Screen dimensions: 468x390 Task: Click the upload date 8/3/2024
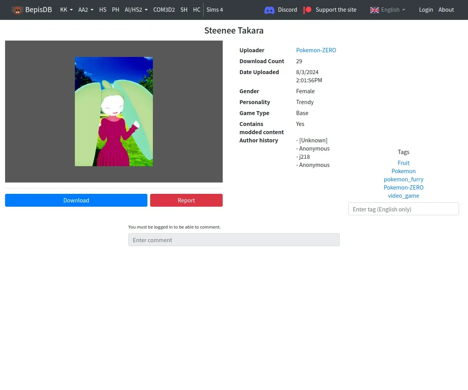[307, 72]
